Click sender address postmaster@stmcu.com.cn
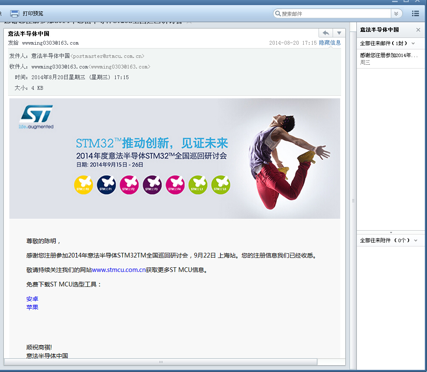427x372 pixels. pyautogui.click(x=107, y=56)
